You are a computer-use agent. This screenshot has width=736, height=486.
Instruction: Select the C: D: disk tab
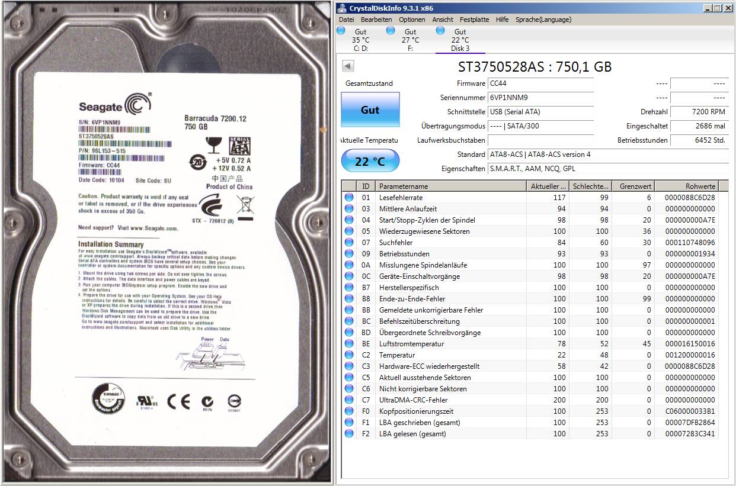pyautogui.click(x=360, y=40)
